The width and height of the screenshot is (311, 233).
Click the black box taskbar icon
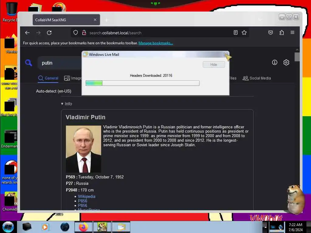(27, 227)
